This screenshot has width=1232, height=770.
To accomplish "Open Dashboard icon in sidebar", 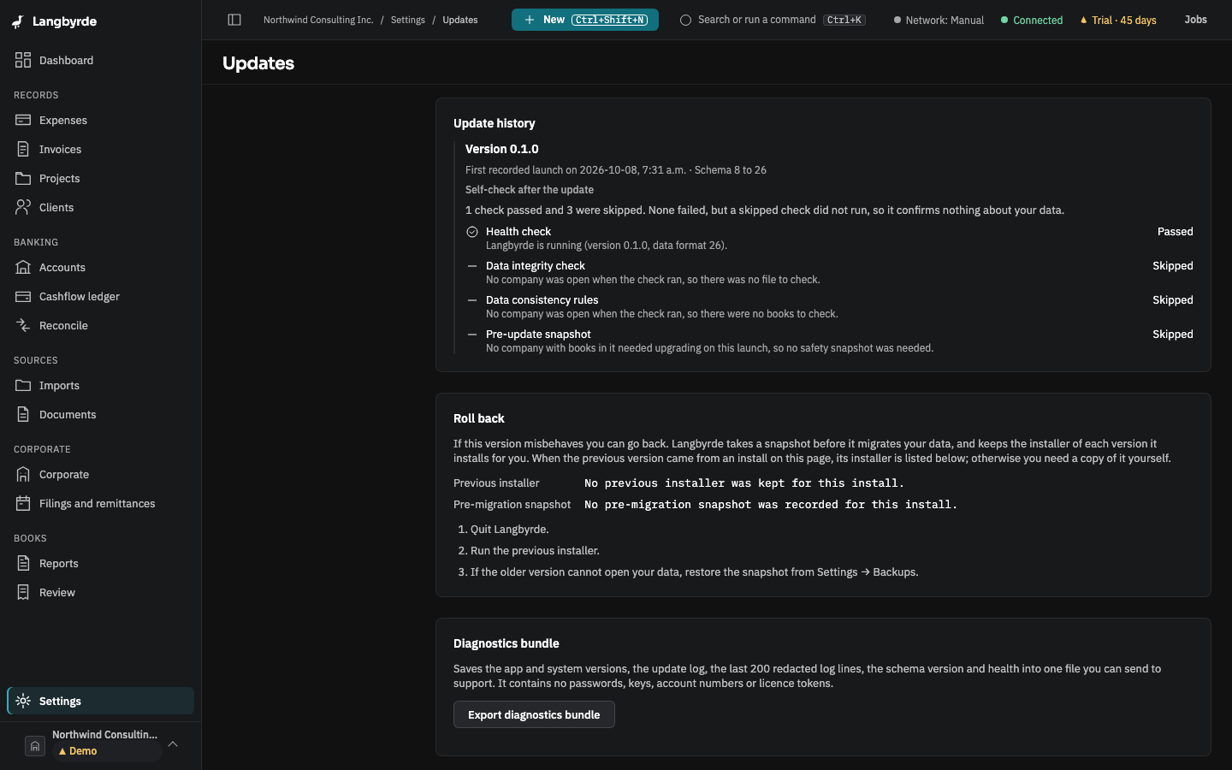I will (x=23, y=60).
